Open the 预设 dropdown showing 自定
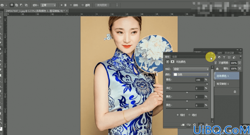Viewport: 250px width, 135px height. (x=191, y=69)
